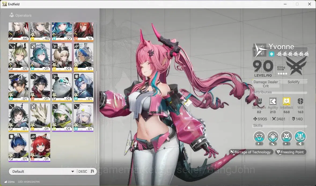The image size is (316, 186).
Task: Click the Strength fist icon
Action: click(259, 101)
